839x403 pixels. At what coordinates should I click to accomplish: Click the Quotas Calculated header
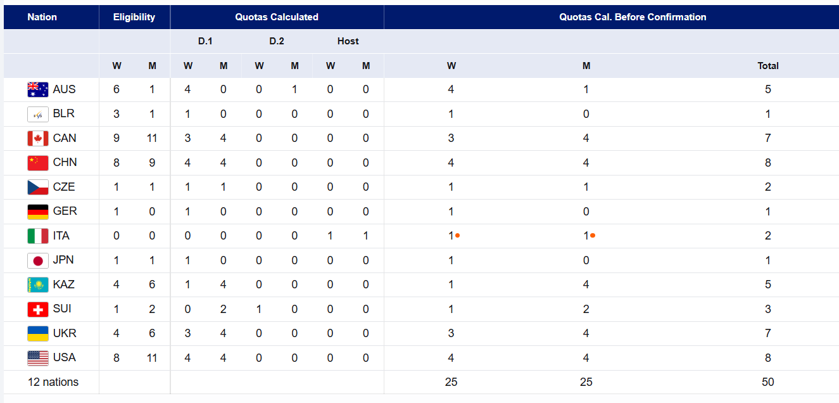[277, 17]
